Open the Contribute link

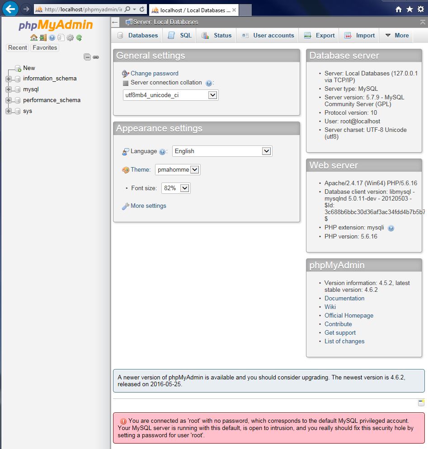(x=338, y=324)
